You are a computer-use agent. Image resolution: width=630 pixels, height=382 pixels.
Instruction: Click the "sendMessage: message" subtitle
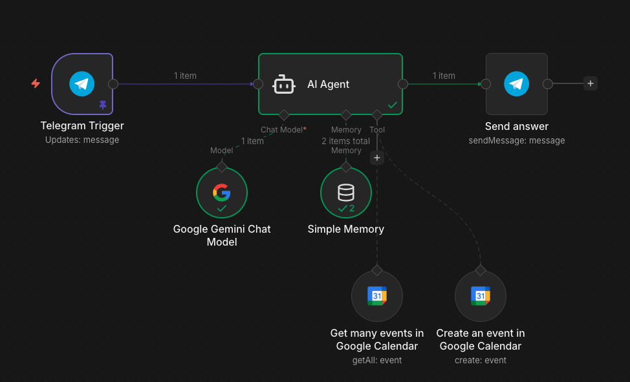pos(517,141)
